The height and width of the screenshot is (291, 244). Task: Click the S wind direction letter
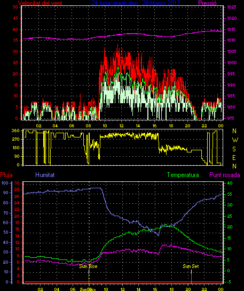coord(234,149)
